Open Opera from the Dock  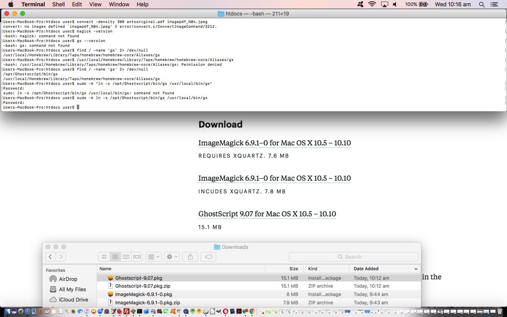click(x=225, y=311)
